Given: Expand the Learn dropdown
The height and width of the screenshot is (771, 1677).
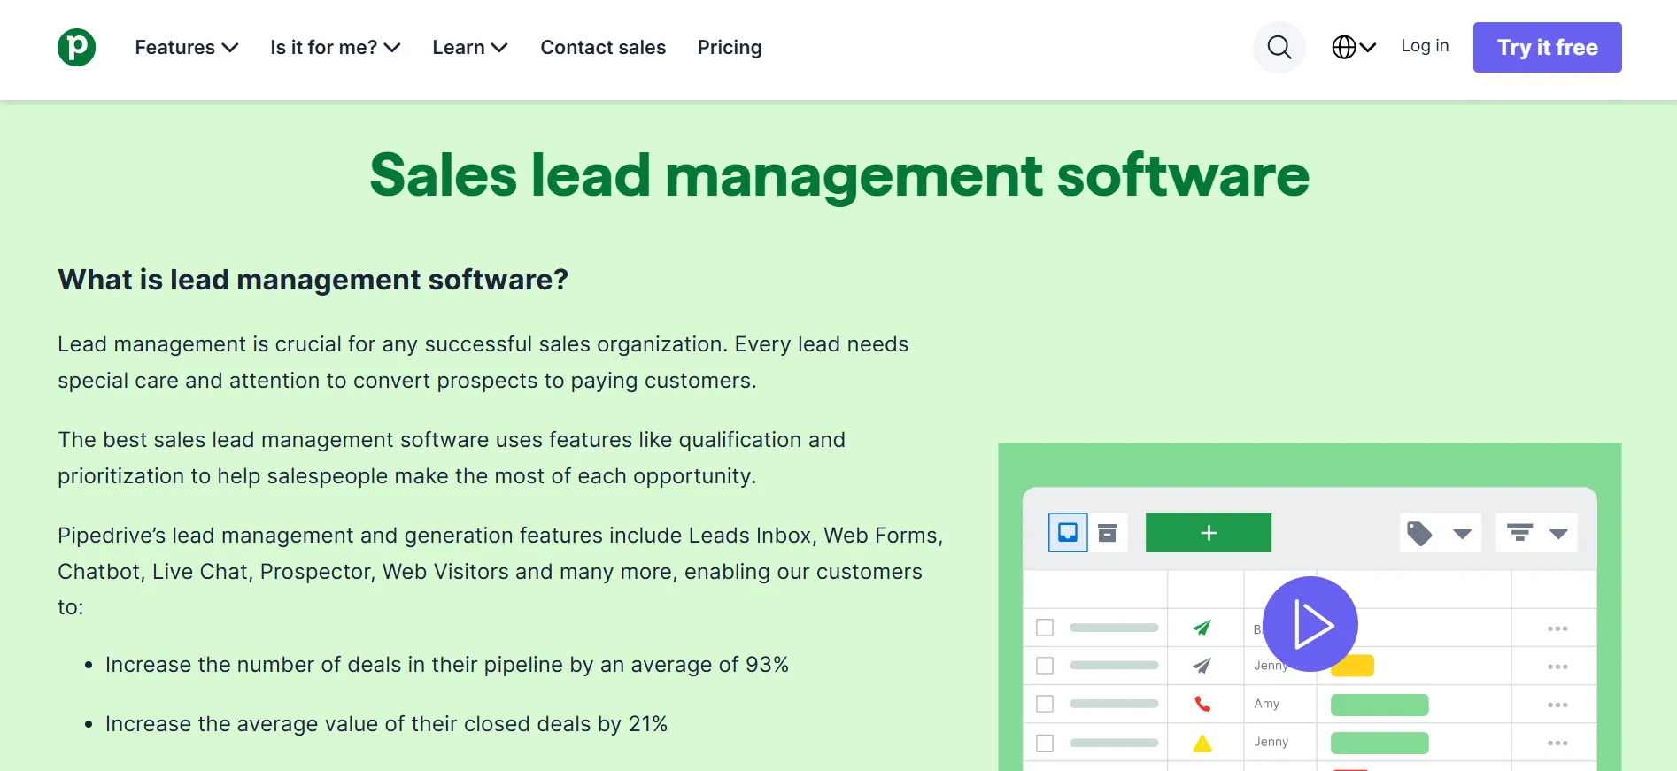Looking at the screenshot, I should 470,47.
